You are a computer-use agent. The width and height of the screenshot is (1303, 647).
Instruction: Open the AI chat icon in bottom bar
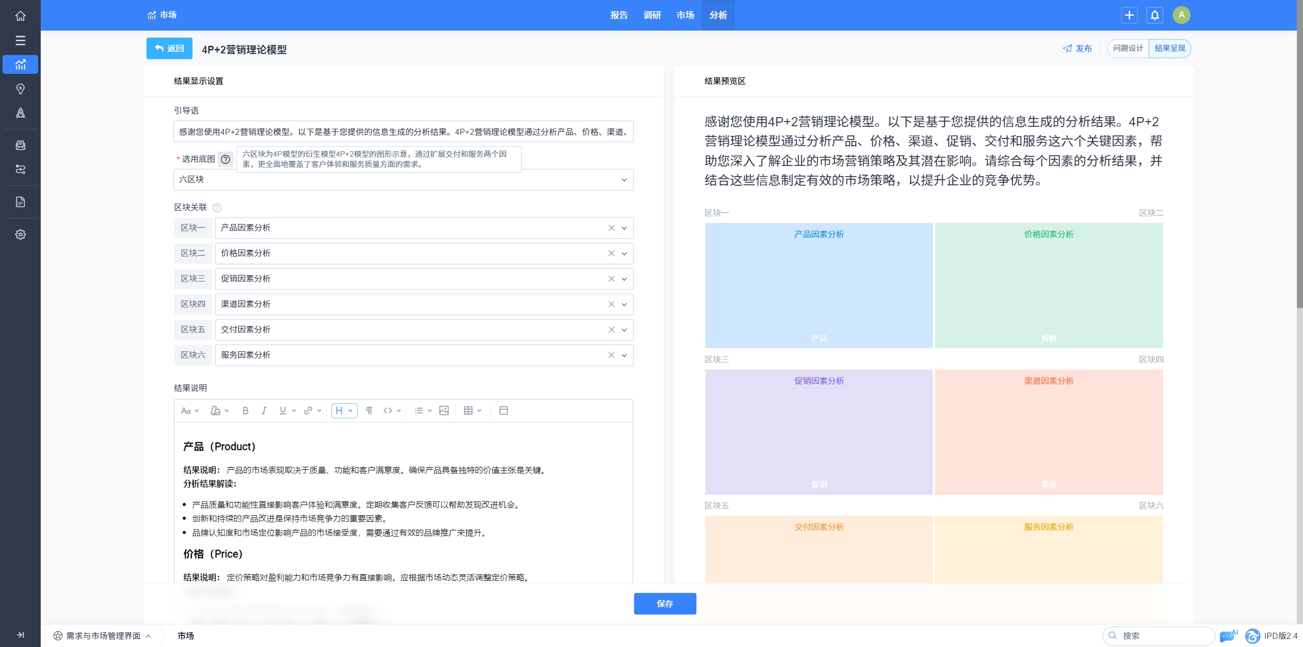pyautogui.click(x=1228, y=636)
